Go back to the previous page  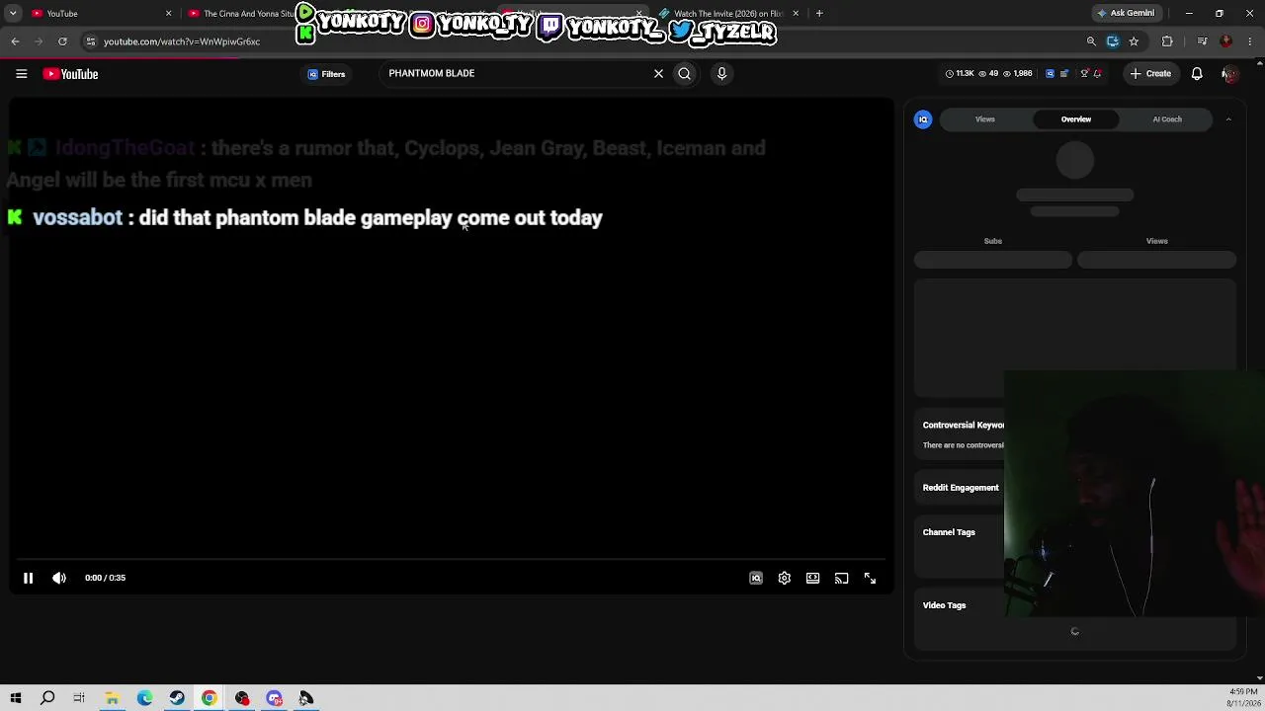15,41
